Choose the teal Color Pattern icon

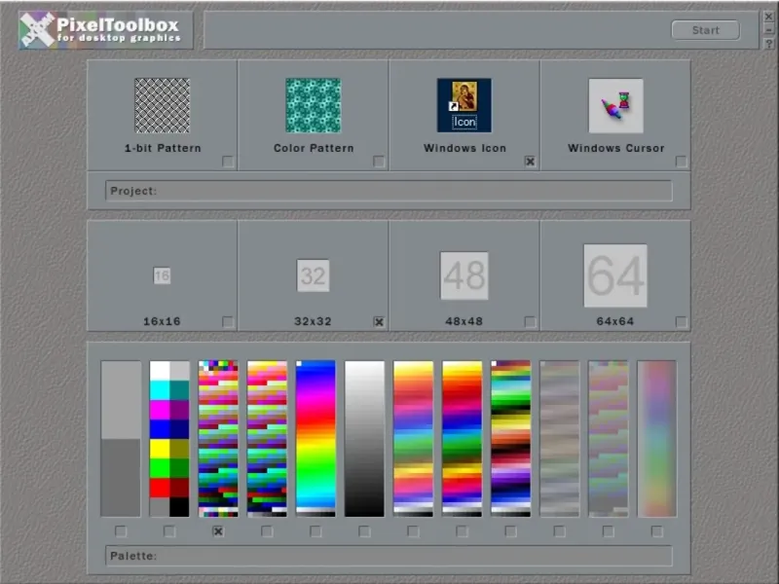click(x=313, y=105)
